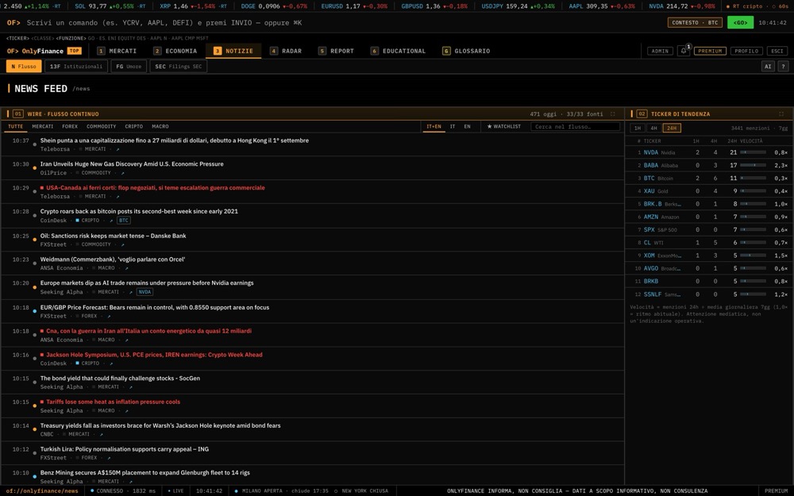The width and height of the screenshot is (794, 496).
Task: Open external link arrow for Jackson Hole Symposium article
Action: tap(111, 363)
